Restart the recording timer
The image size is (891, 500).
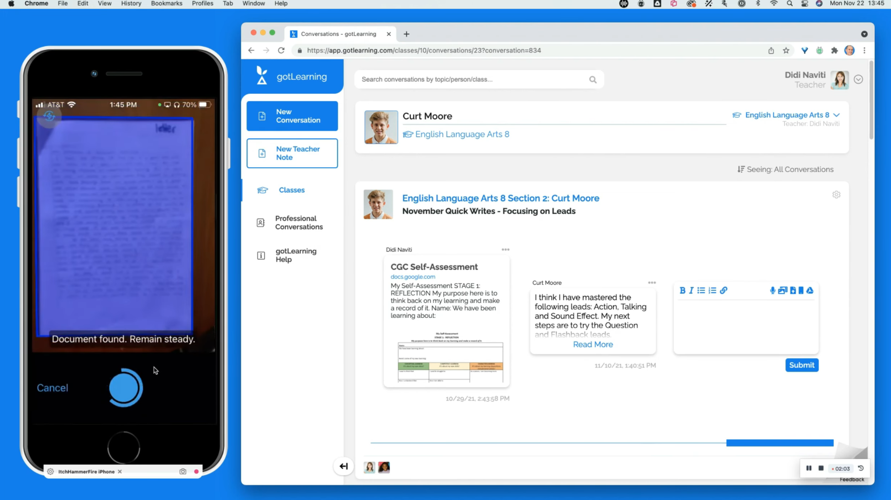click(x=860, y=468)
